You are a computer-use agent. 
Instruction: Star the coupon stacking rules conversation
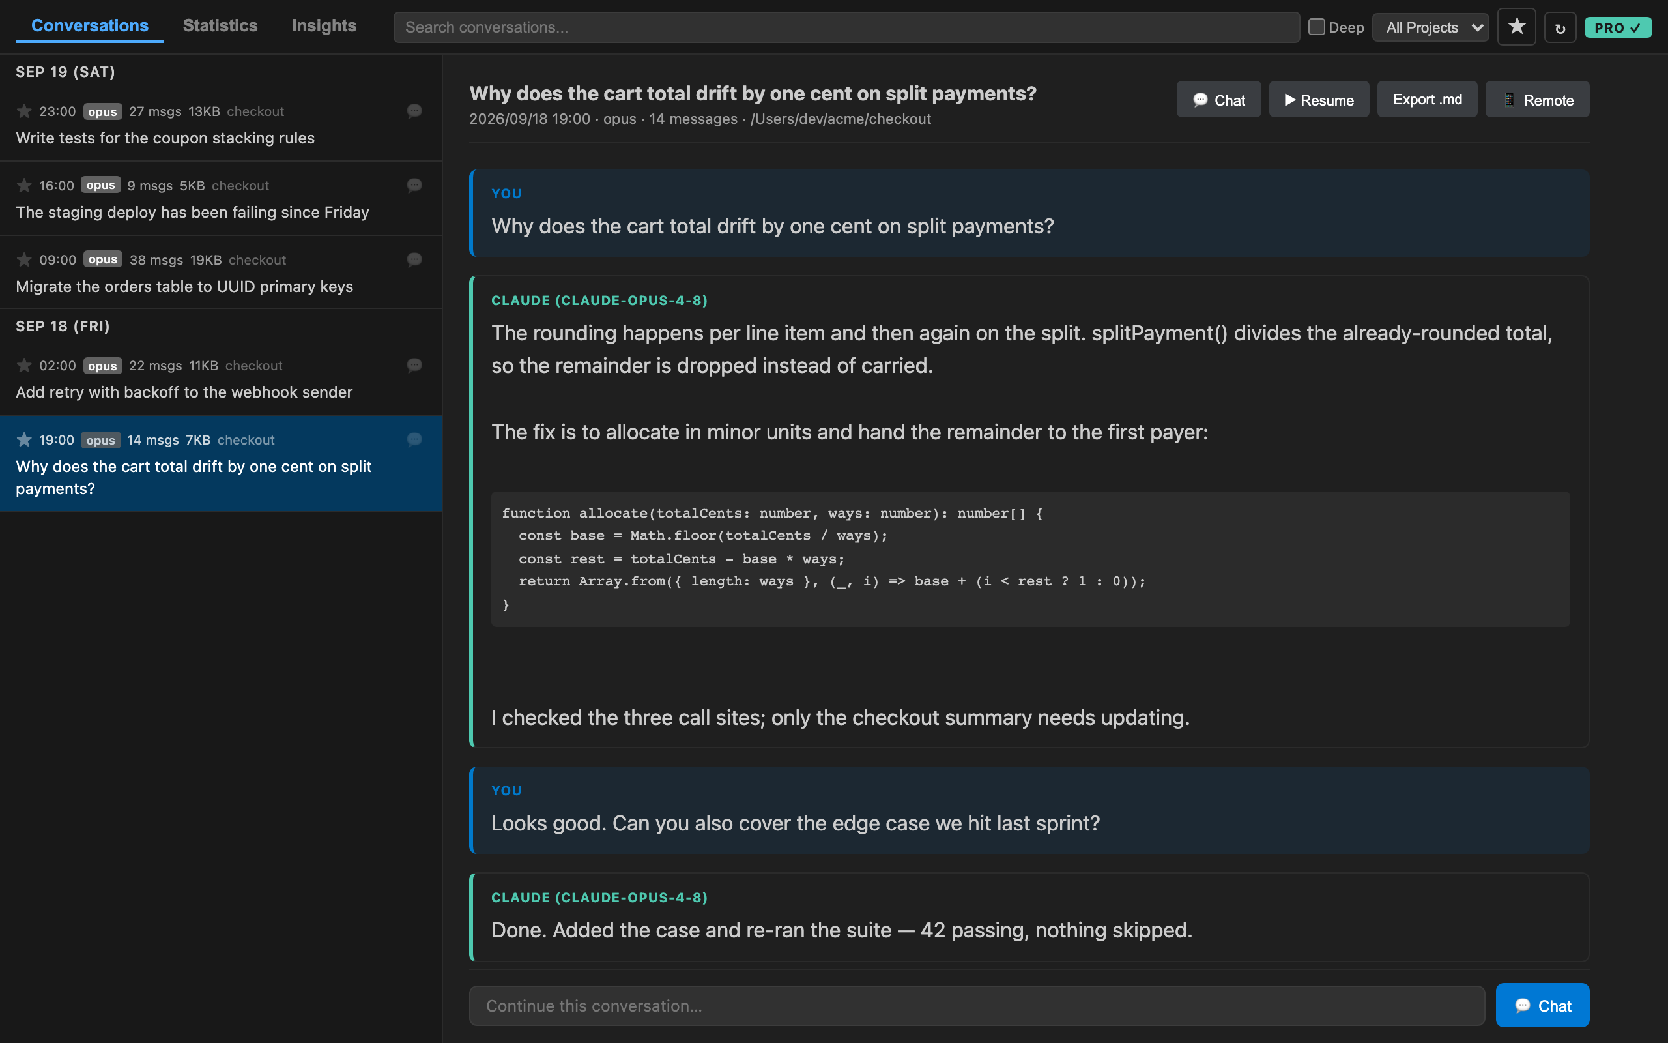coord(24,111)
